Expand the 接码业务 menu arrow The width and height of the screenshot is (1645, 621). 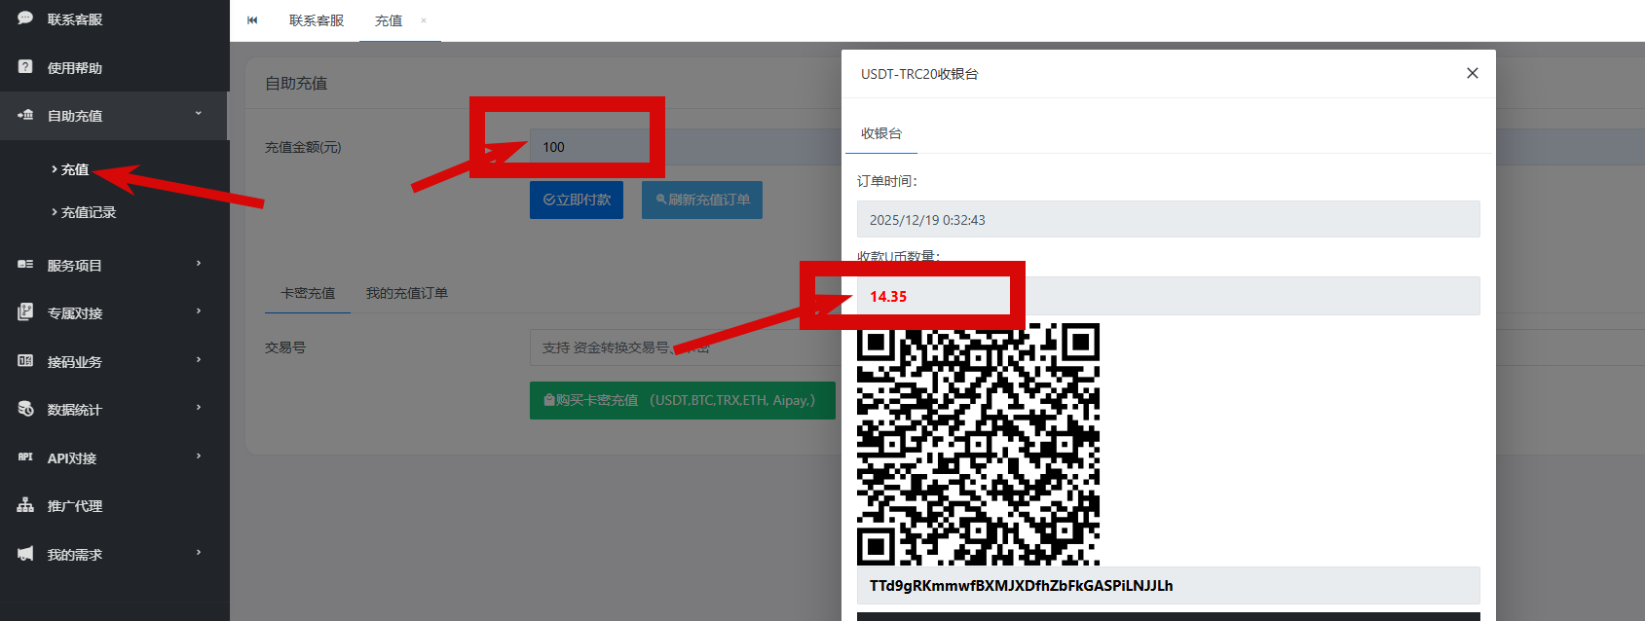coord(199,360)
